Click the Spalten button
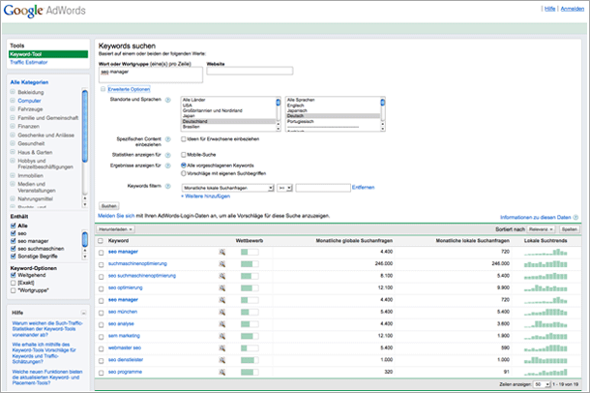590x393 pixels. [570, 229]
